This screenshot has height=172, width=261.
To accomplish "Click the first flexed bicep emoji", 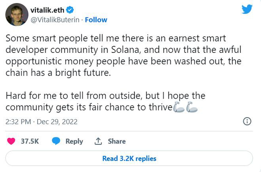I will (x=179, y=107).
